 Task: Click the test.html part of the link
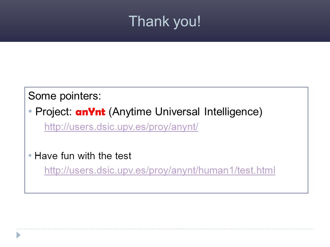coord(256,170)
